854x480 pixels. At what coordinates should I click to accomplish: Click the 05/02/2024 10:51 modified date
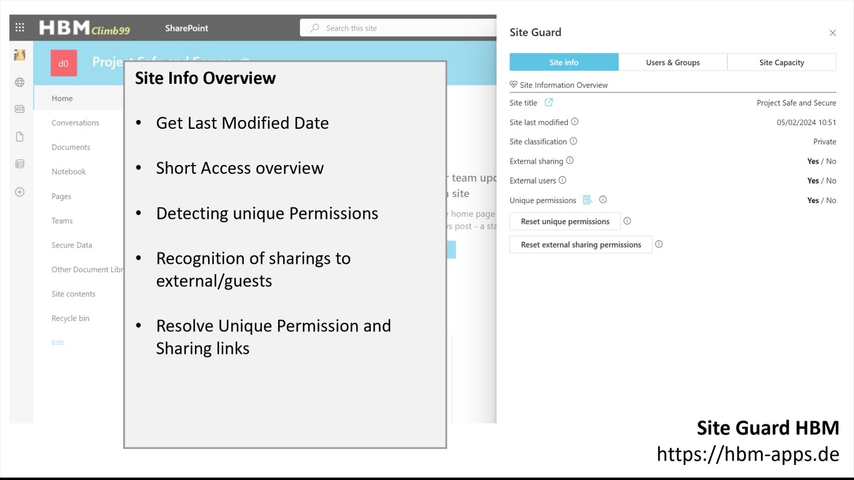coord(806,122)
